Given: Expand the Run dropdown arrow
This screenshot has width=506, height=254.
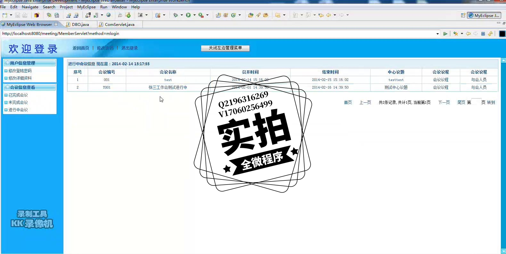Looking at the screenshot, I should tap(194, 15).
